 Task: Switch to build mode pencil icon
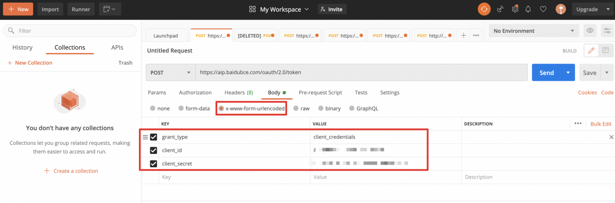coord(591,51)
